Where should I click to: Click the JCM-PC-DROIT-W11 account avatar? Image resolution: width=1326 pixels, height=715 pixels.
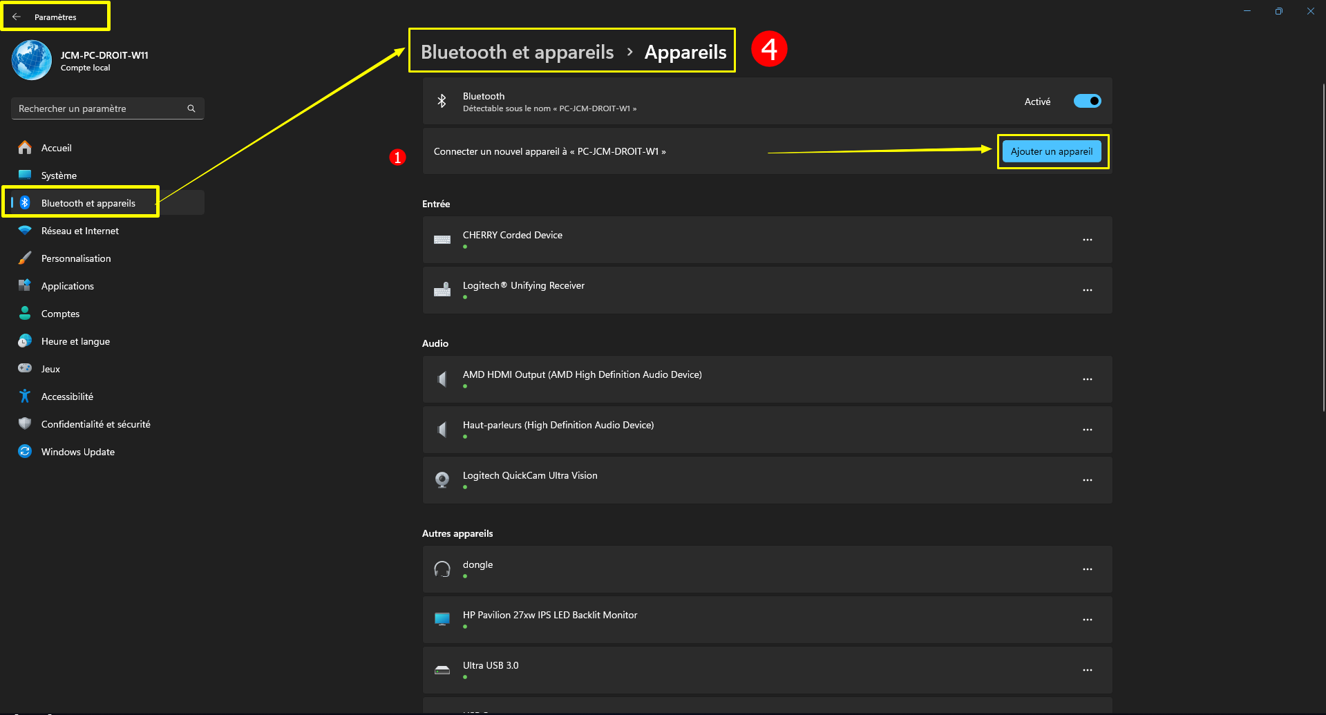32,60
